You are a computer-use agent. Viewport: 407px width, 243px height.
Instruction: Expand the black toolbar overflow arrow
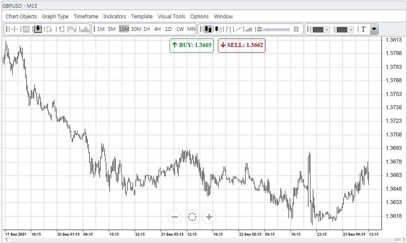[374, 29]
